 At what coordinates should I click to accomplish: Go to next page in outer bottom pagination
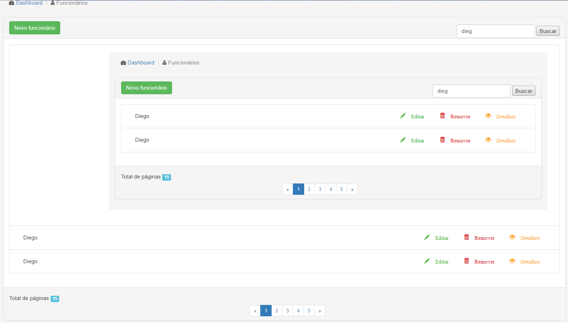[320, 311]
